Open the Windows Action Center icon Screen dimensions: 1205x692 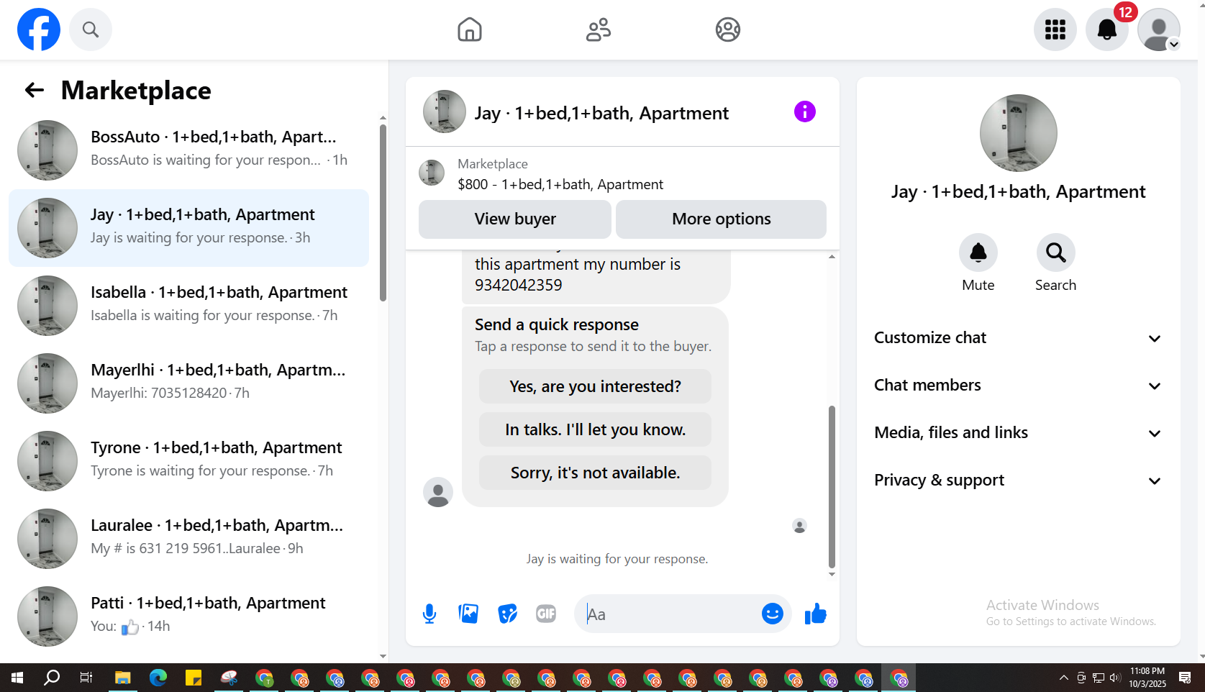1185,678
